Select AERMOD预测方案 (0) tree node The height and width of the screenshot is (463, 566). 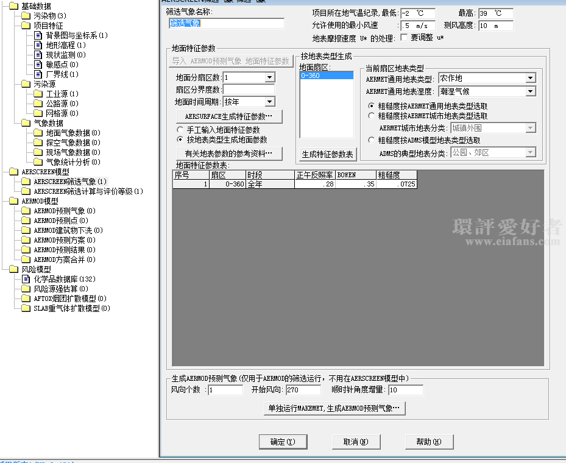tap(65, 239)
